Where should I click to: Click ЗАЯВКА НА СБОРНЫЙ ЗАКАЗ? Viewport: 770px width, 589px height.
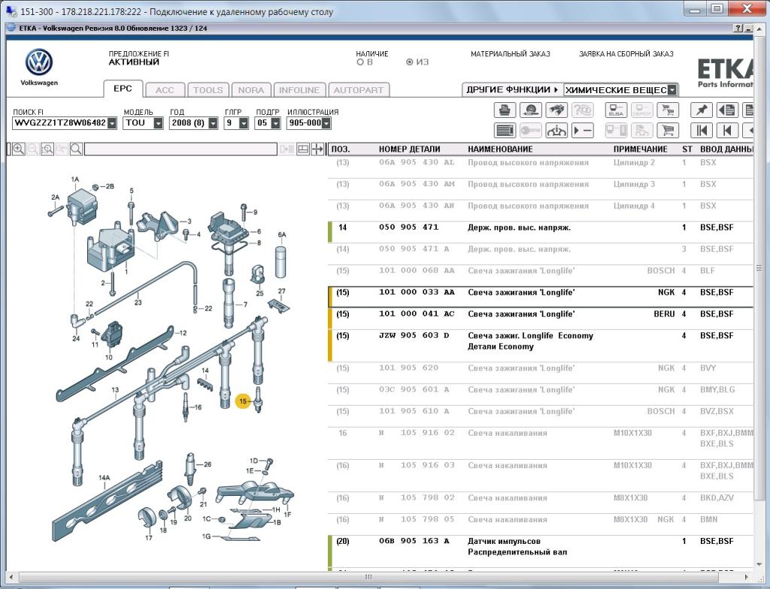(x=626, y=54)
